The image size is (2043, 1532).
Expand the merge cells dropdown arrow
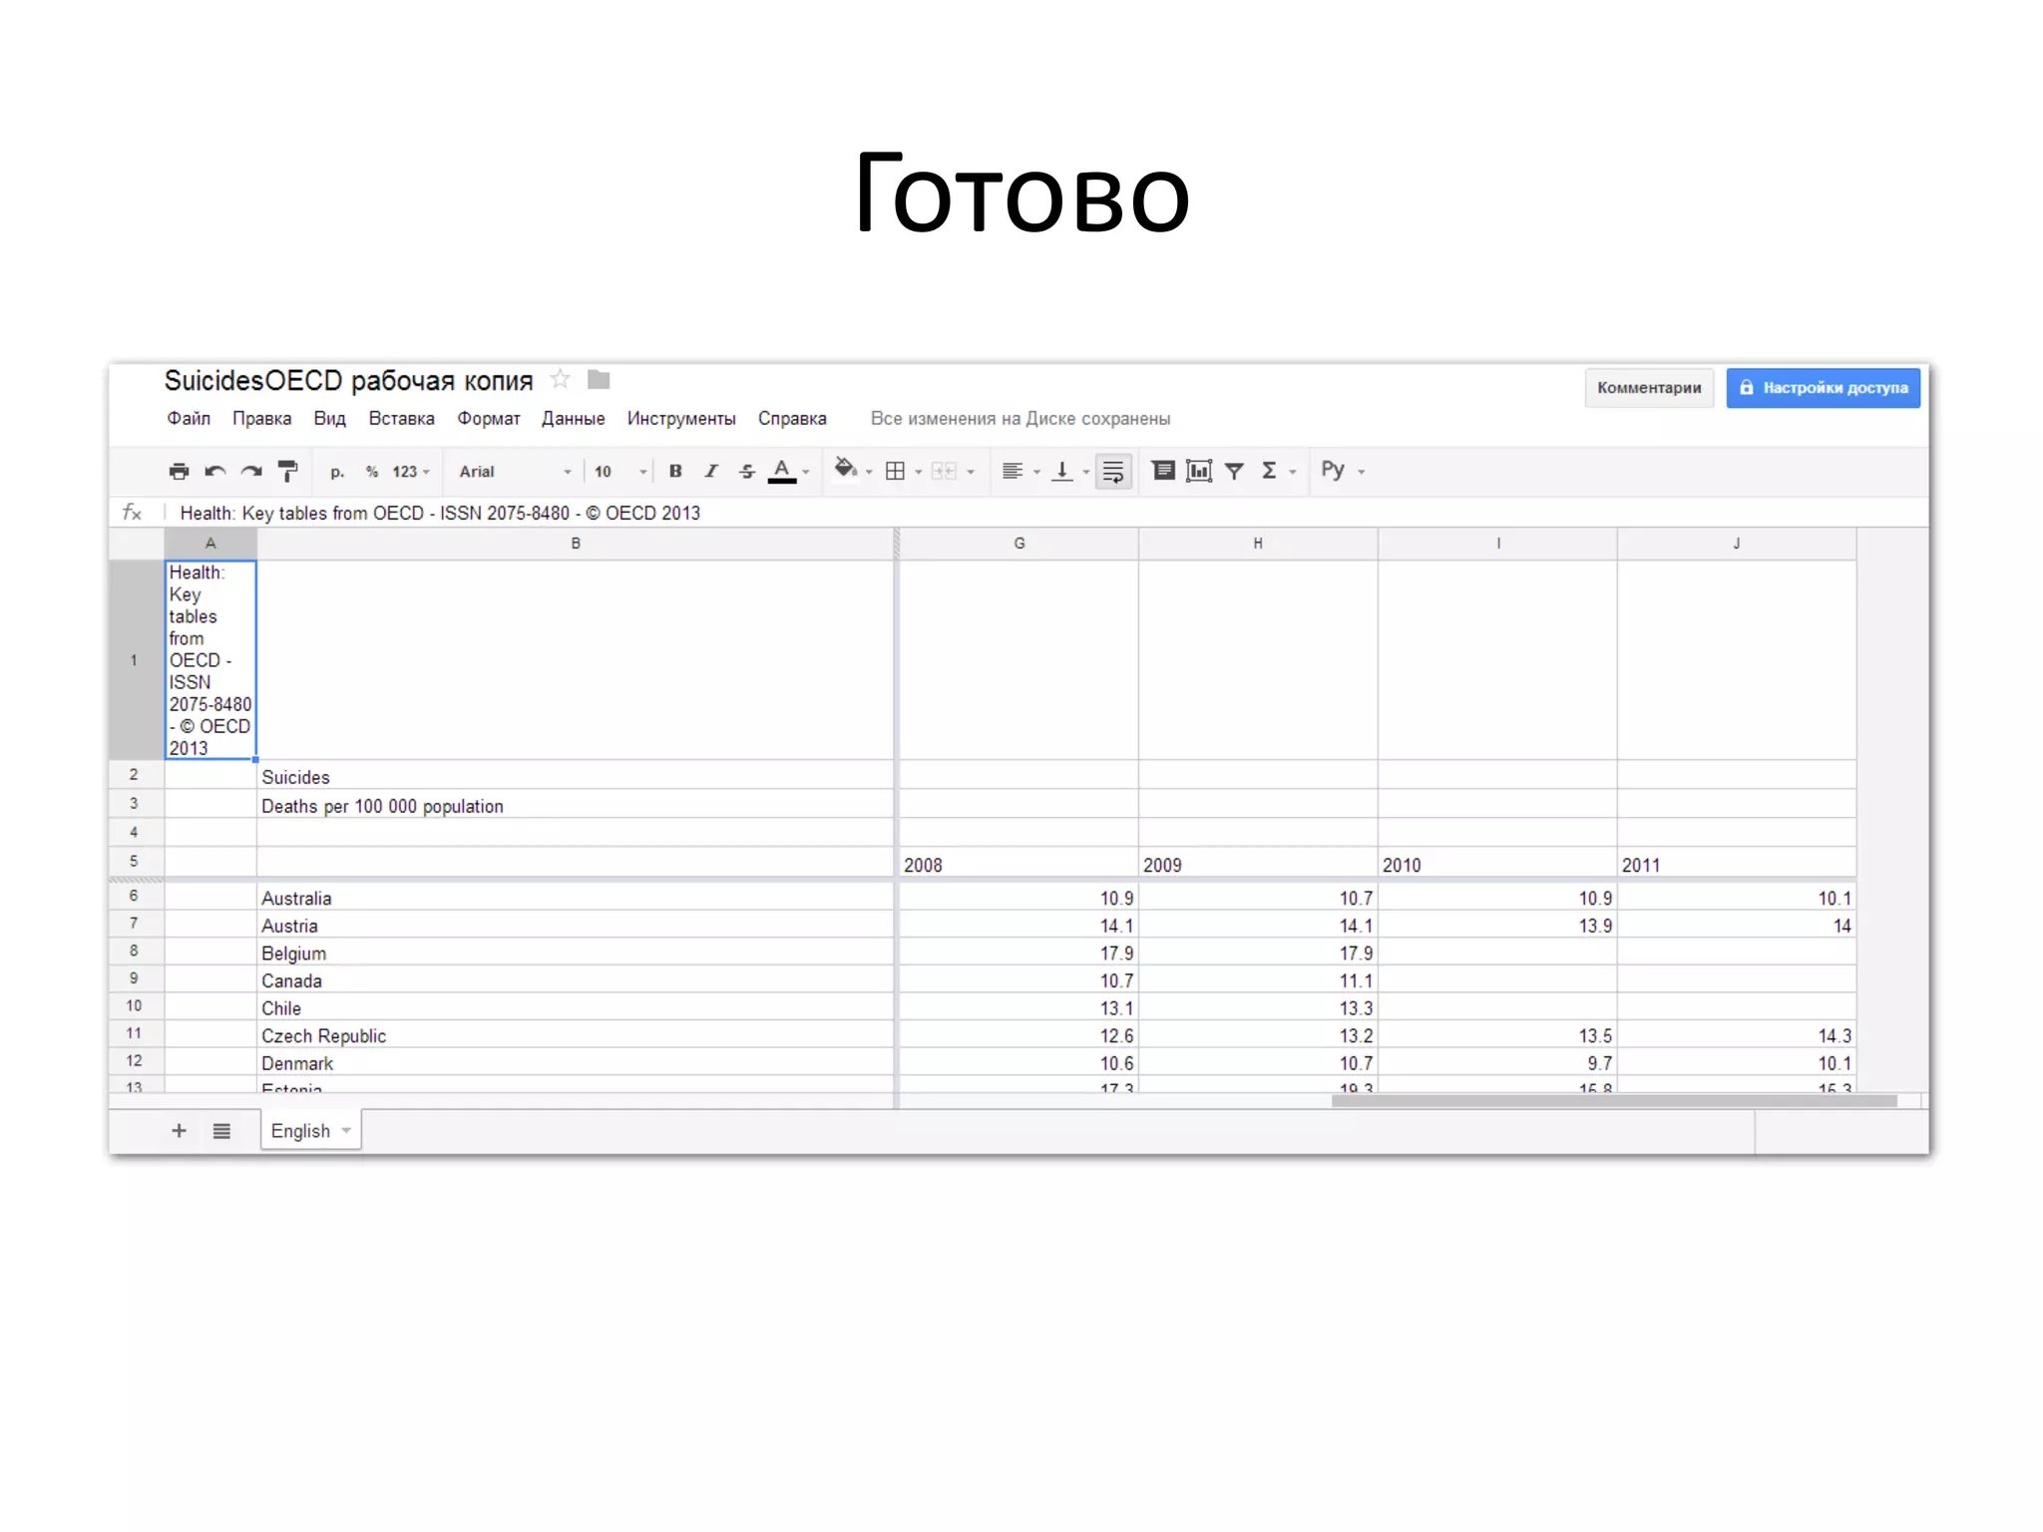971,473
